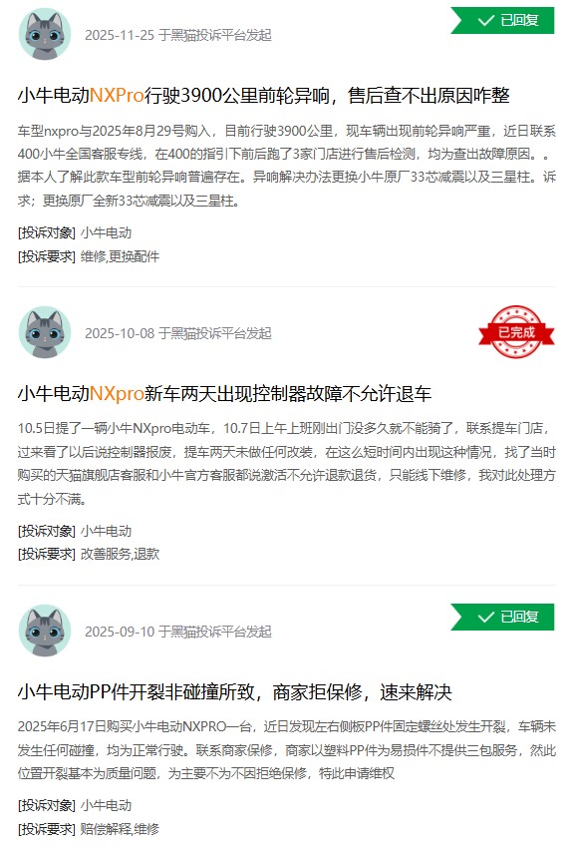Click the cat avatar of the 2025-10-08 complaint
The image size is (573, 857).
tap(45, 332)
